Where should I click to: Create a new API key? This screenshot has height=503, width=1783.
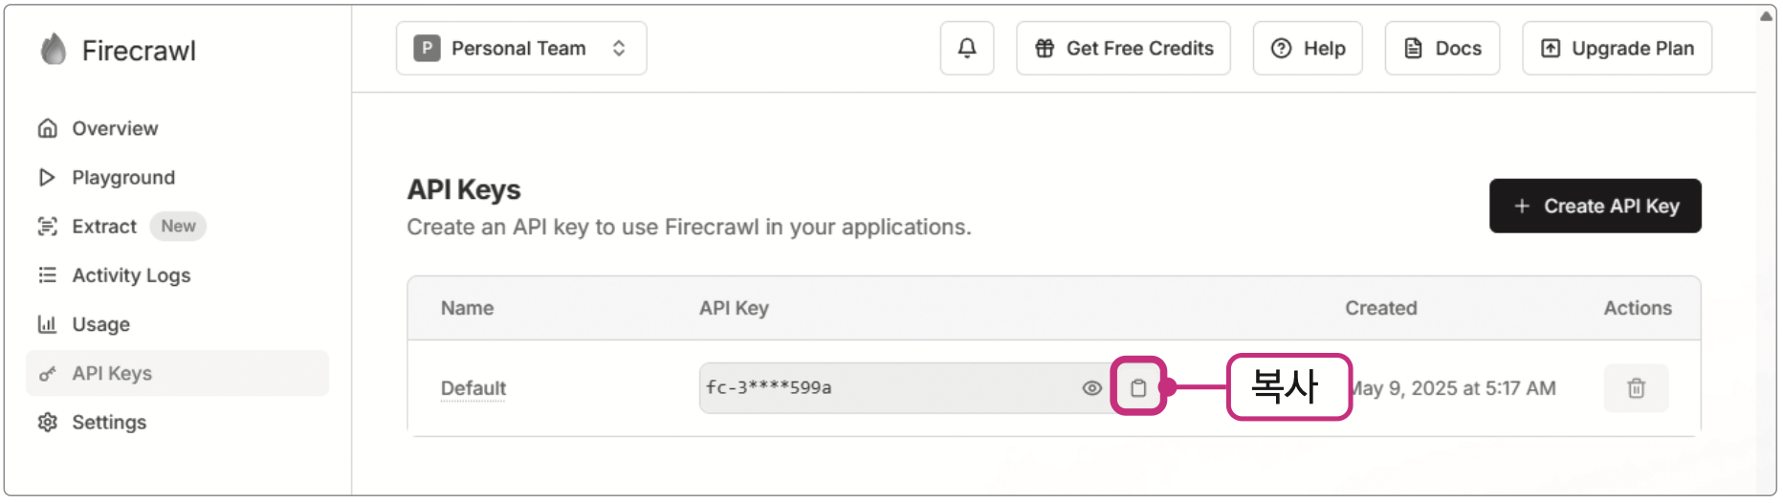click(1595, 206)
